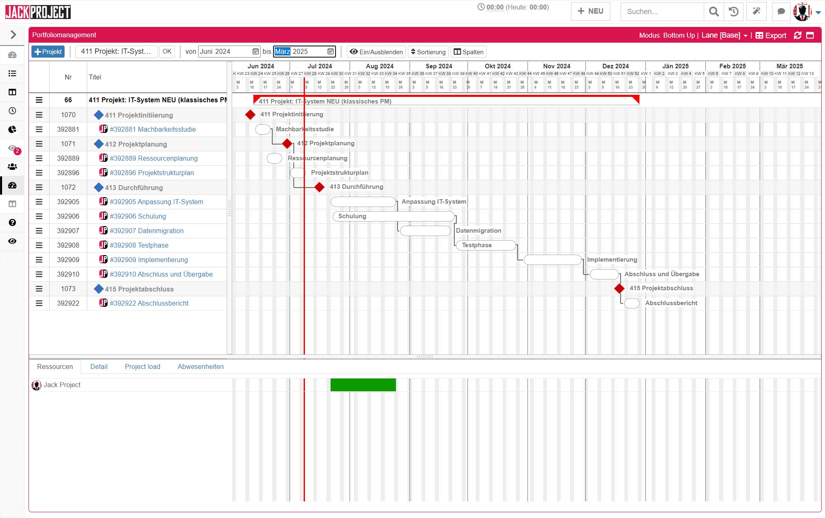Open the 'bis' date calendar picker

(x=331, y=51)
